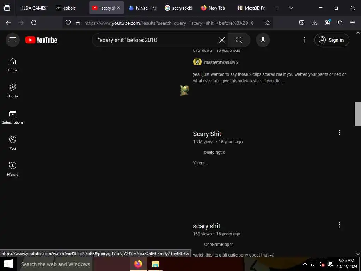Open the Action Center notifications icon
361x271 pixels.
(x=330, y=264)
